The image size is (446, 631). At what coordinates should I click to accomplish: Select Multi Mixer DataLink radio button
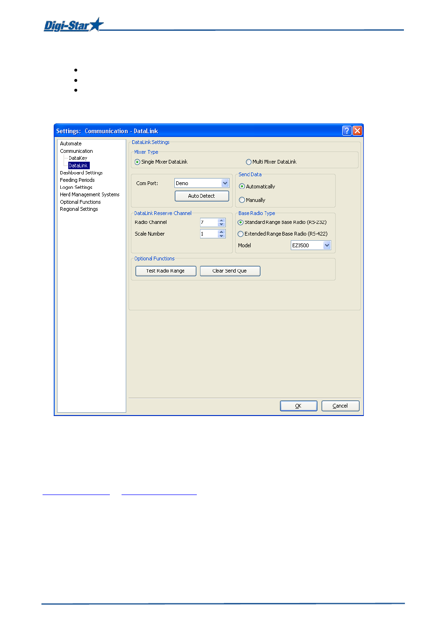coord(249,162)
